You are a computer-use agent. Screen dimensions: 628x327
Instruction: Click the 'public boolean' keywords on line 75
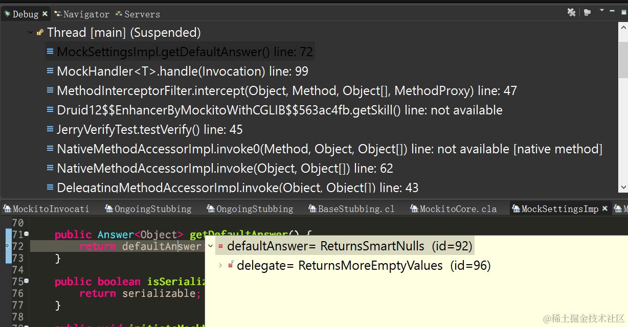point(98,282)
